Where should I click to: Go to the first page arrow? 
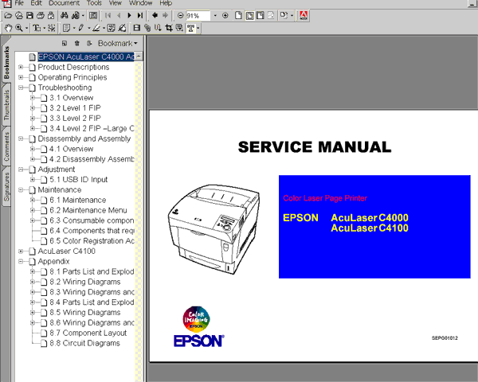[108, 16]
